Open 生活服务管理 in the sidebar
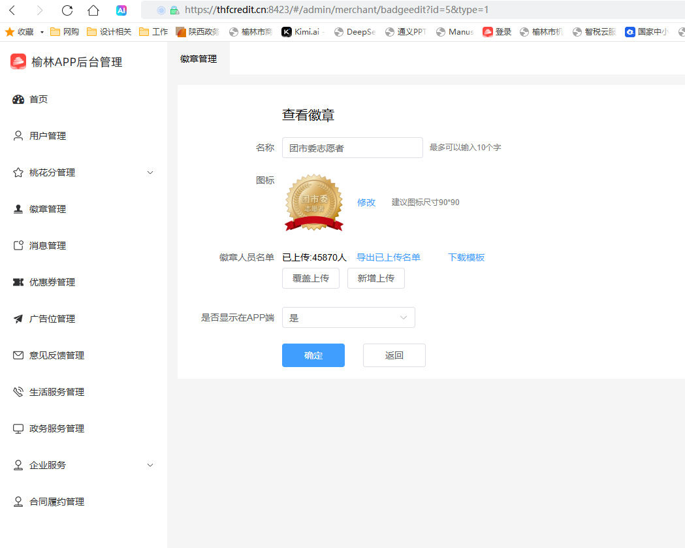The width and height of the screenshot is (685, 548). coord(48,392)
